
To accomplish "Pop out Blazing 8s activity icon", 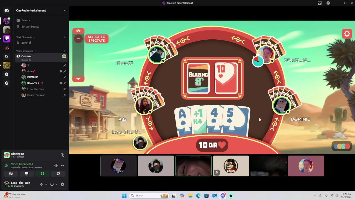I will [x=62, y=155].
